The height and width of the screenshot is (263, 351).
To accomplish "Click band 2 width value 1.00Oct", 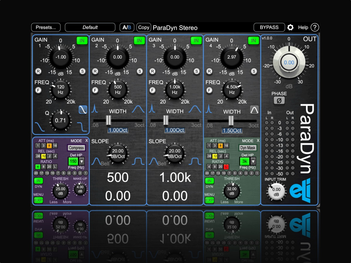I will pyautogui.click(x=118, y=130).
